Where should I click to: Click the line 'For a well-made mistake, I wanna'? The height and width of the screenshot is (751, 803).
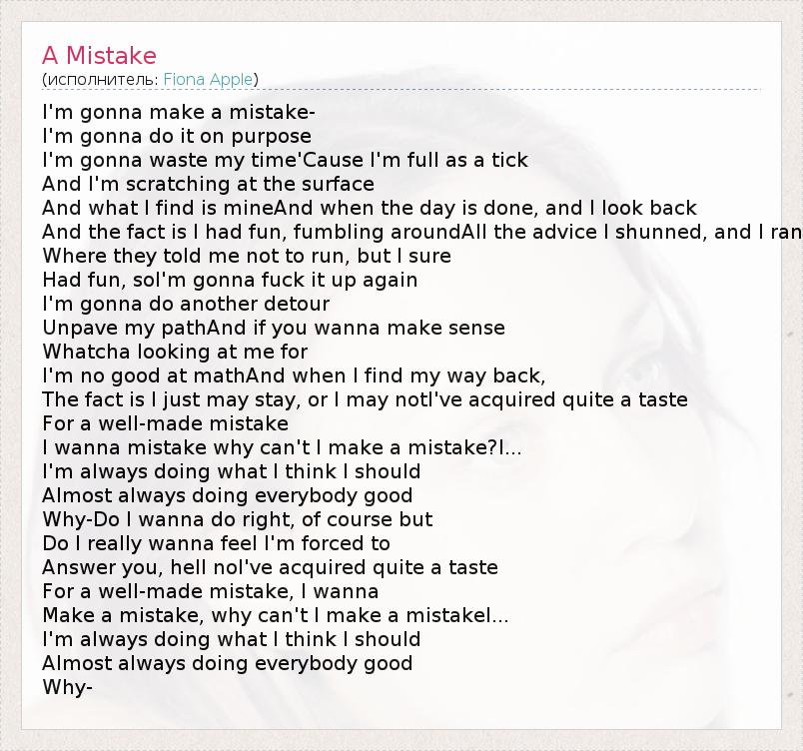[211, 591]
